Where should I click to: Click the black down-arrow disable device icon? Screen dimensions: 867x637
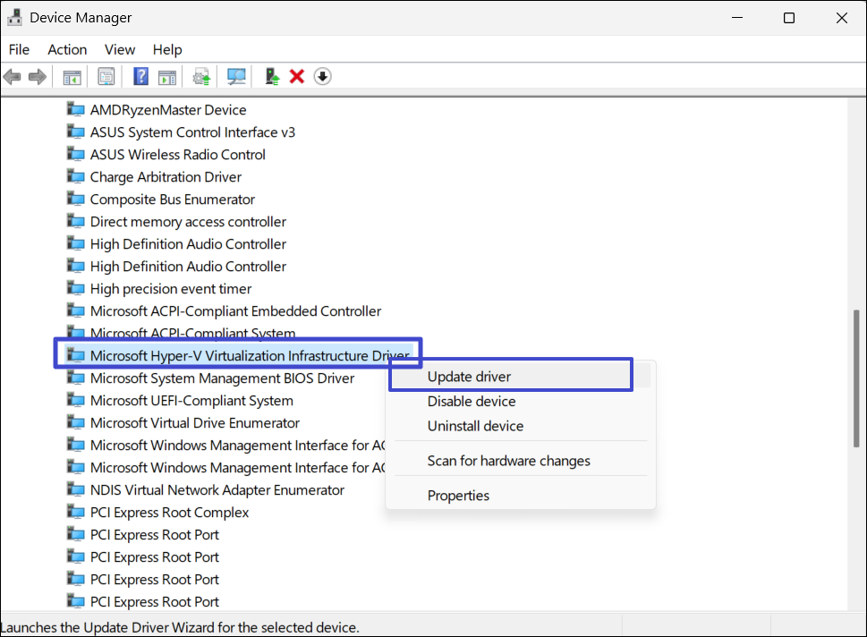pos(323,77)
